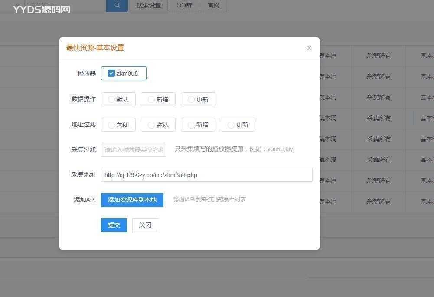Click the 关闭 button next to 提交
Screen dimensions: 434x297
pyautogui.click(x=145, y=225)
